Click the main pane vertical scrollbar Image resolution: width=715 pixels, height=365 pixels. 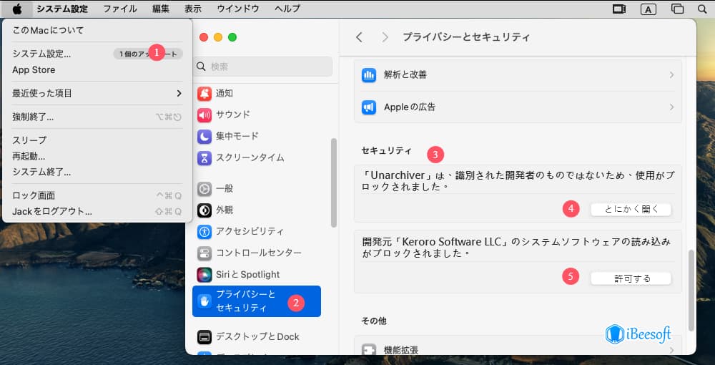(691, 290)
